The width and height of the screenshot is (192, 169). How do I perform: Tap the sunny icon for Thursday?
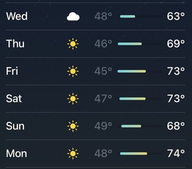(73, 44)
